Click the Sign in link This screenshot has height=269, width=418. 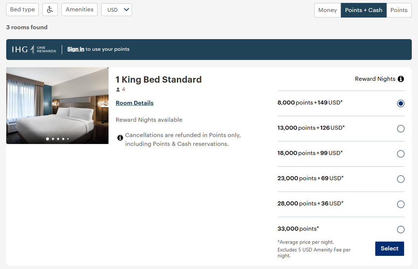pyautogui.click(x=75, y=49)
